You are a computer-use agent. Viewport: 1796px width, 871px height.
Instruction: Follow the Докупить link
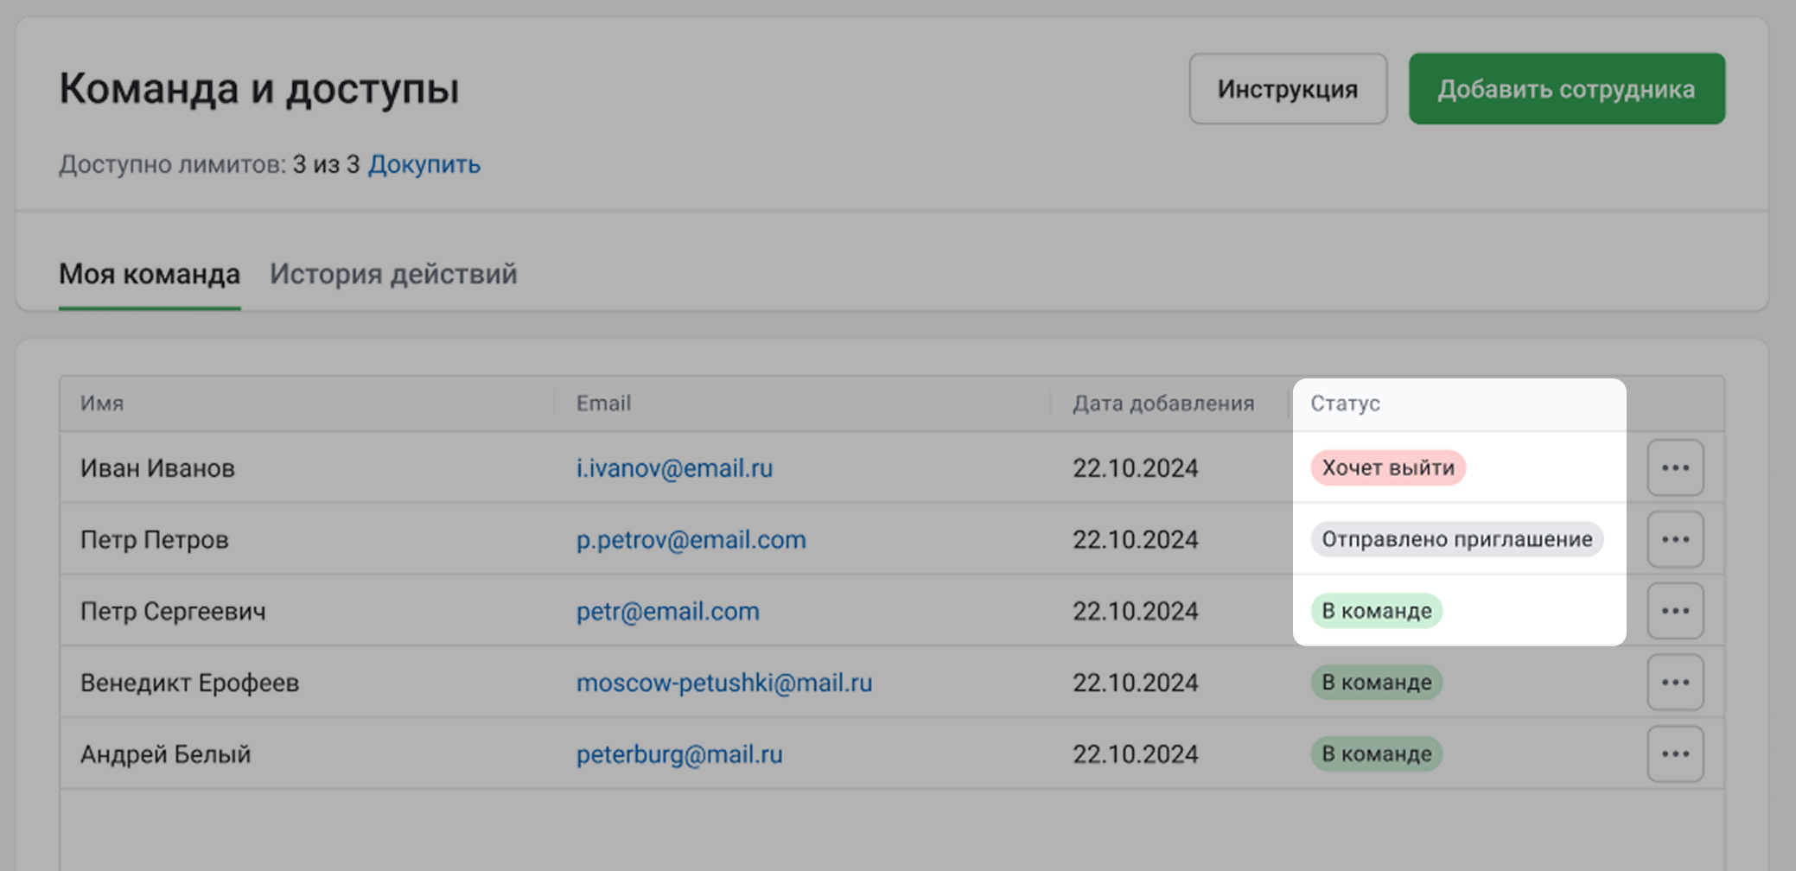tap(424, 164)
